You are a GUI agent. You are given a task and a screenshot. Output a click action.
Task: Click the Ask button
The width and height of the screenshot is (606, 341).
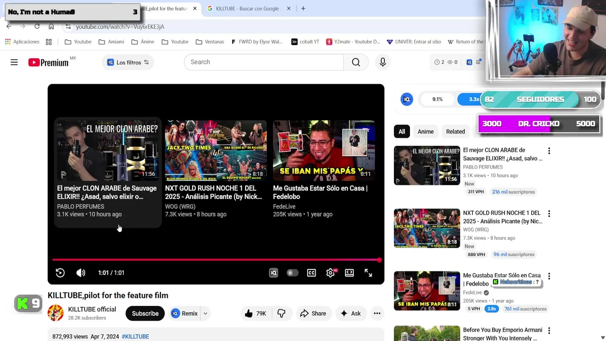(350, 314)
